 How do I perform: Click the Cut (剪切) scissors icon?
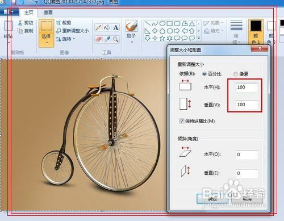coord(20,23)
